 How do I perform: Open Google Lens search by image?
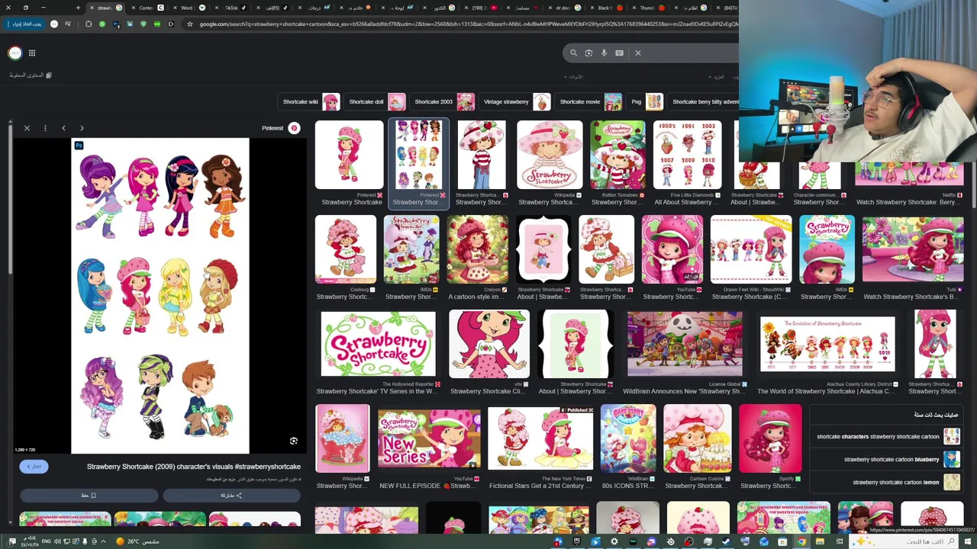tap(588, 53)
